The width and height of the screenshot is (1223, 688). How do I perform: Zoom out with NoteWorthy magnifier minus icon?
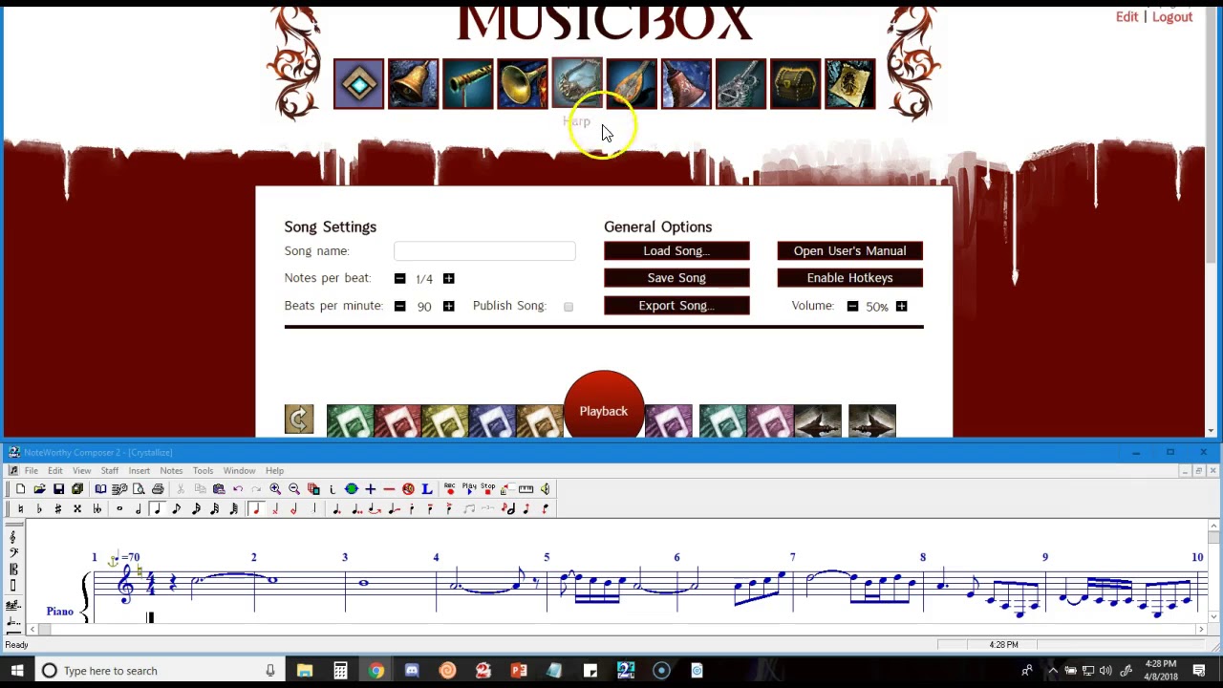(x=294, y=489)
